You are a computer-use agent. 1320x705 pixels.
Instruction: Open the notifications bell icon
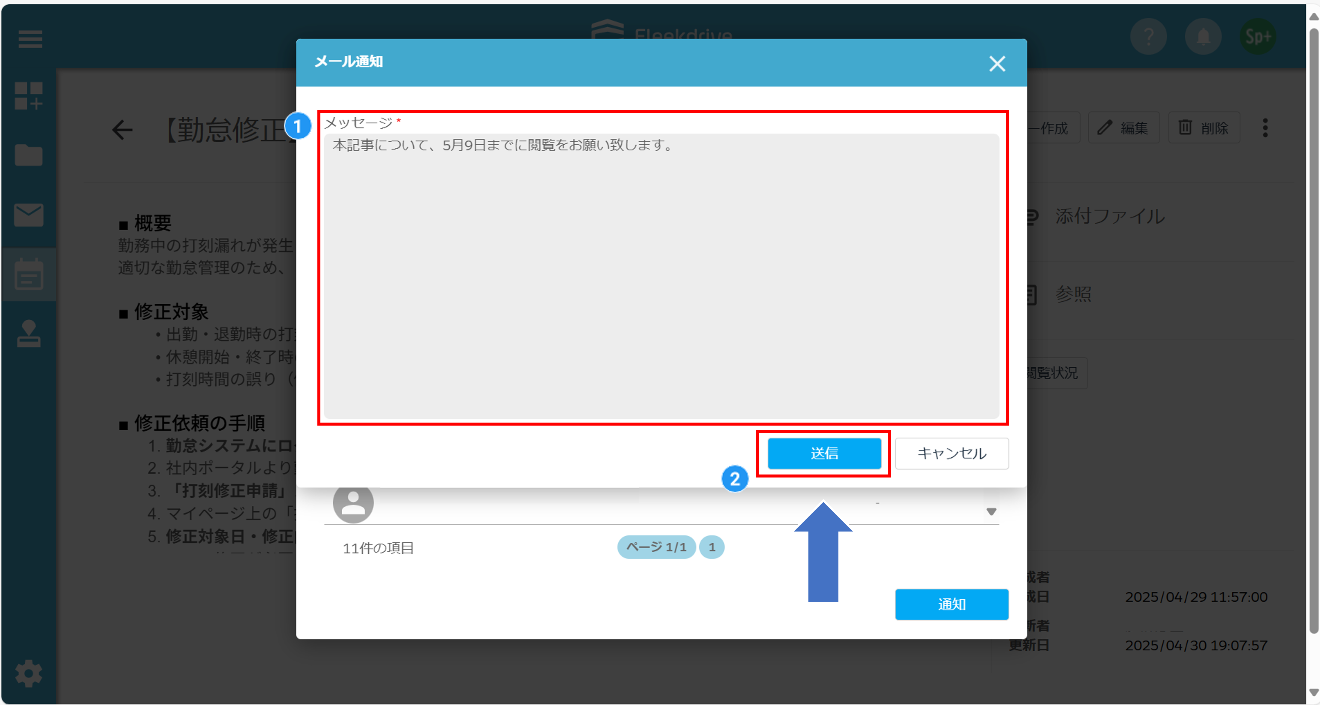[x=1203, y=37]
